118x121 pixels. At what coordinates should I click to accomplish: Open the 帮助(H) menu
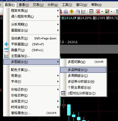pos(96,5)
